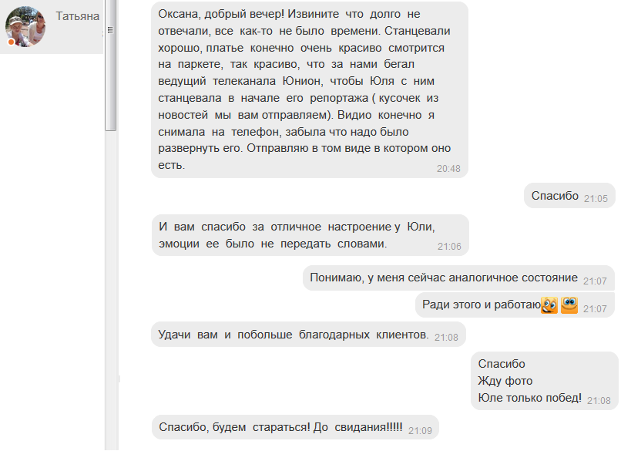Click the laughing smiley emoji
The height and width of the screenshot is (451, 631).
(549, 305)
